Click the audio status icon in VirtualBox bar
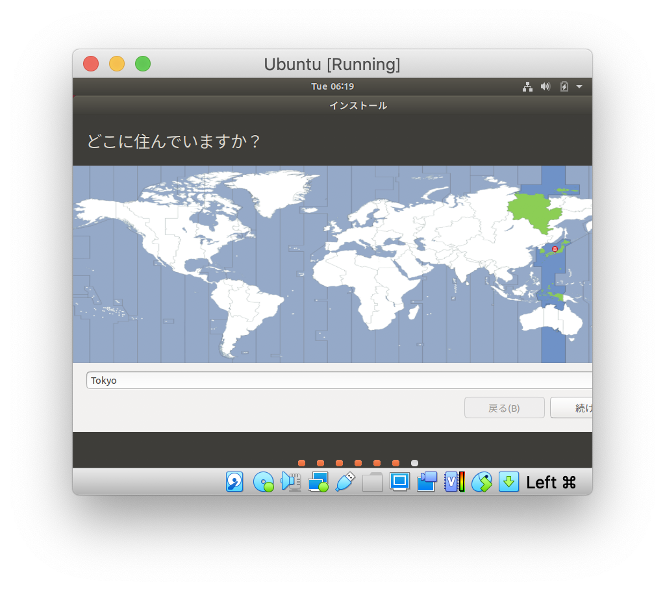The width and height of the screenshot is (665, 591). click(291, 482)
